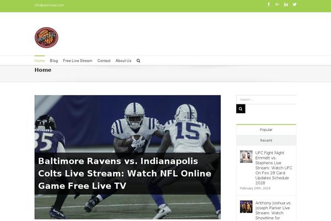Open the Blog menu item
The height and width of the screenshot is (221, 331).
pos(54,61)
